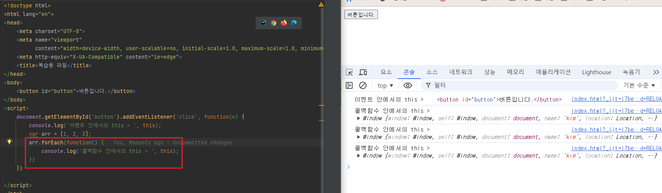662x193 pixels.
Task: Click '<html lang="en">' line in editor
Action: tap(29, 14)
